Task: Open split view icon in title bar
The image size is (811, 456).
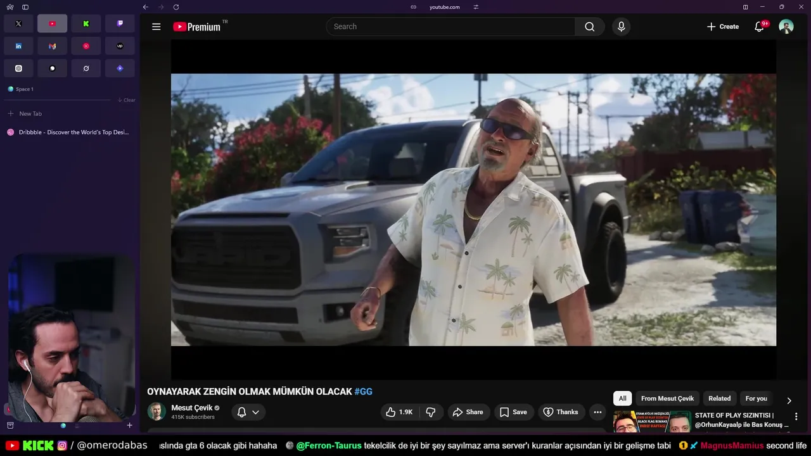Action: click(745, 7)
